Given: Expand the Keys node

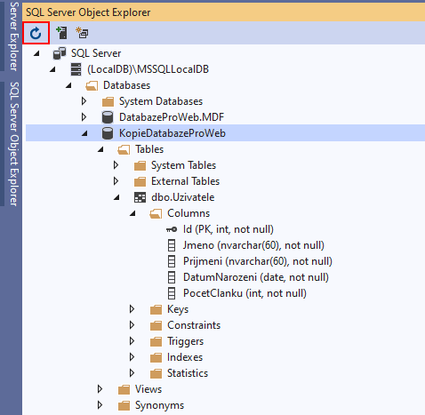Looking at the screenshot, I should [x=132, y=309].
